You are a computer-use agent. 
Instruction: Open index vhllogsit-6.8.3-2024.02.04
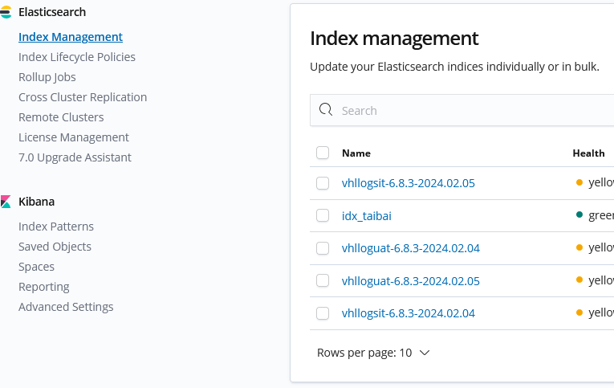point(408,313)
